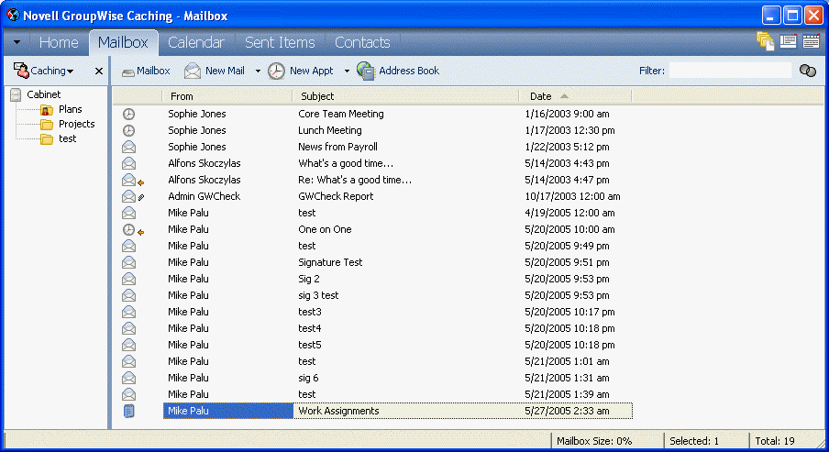Click the New Mail envelope icon
This screenshot has width=829, height=452.
[193, 71]
